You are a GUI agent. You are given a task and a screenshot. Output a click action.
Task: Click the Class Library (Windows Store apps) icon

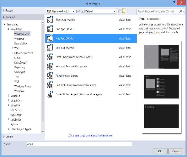[50, 57]
